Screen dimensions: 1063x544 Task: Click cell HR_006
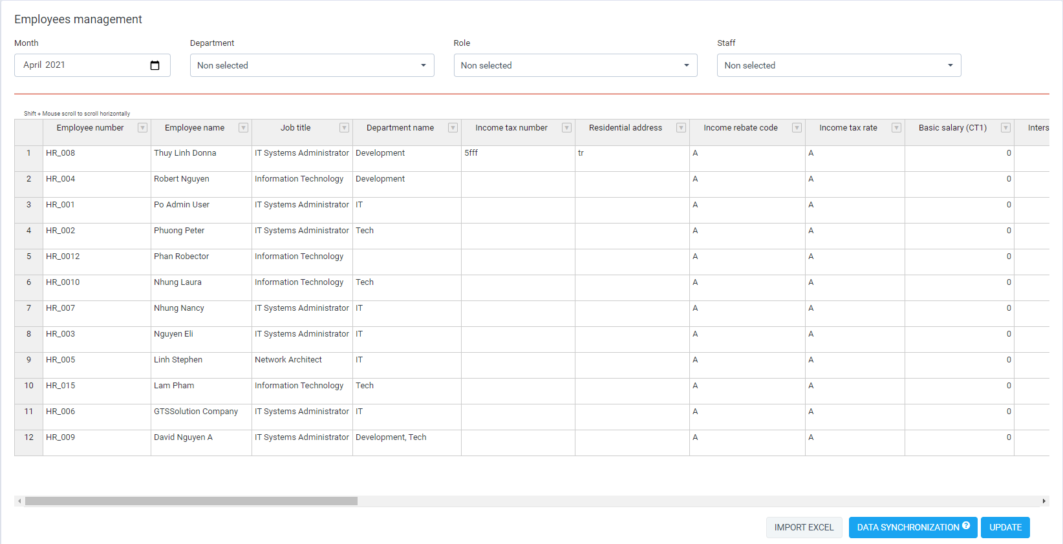(97, 417)
